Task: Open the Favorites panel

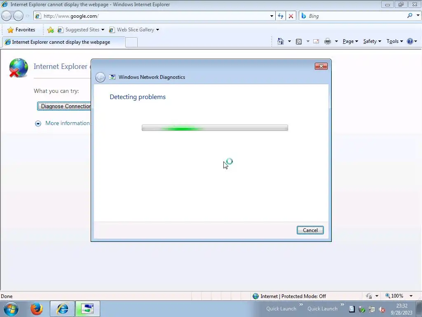Action: pyautogui.click(x=21, y=30)
